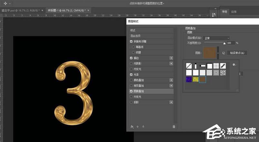Uncheck the 斜面和浮雕 checkbox
The image size is (259, 142).
point(131,42)
